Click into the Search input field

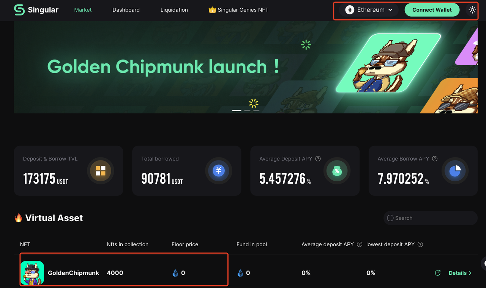(x=430, y=218)
